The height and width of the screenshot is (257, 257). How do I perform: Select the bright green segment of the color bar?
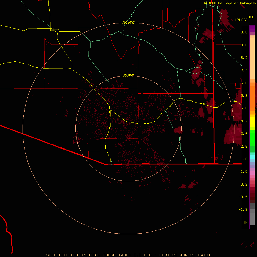coord(252,138)
